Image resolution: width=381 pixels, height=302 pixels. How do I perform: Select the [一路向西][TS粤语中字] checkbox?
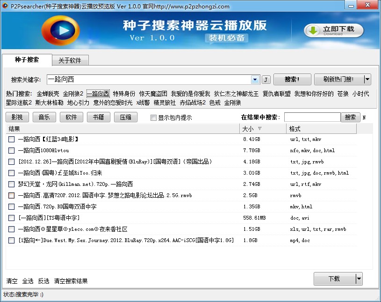point(11,218)
